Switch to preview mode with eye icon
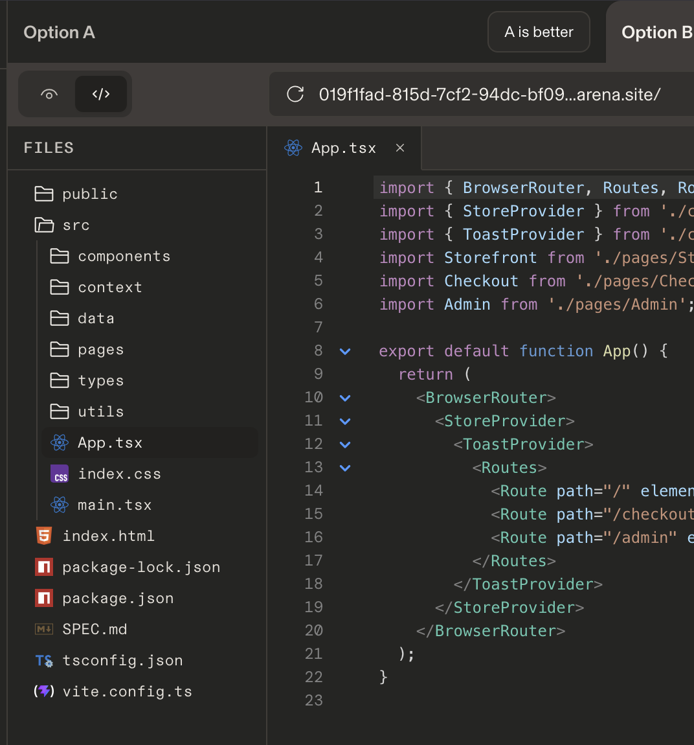 coord(49,94)
